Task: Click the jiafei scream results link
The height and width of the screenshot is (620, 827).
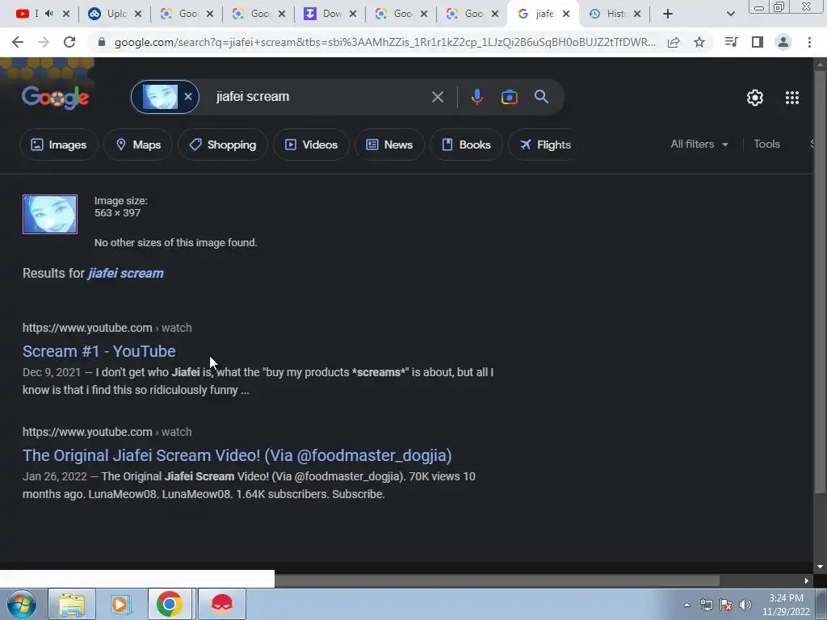Action: pyautogui.click(x=125, y=273)
